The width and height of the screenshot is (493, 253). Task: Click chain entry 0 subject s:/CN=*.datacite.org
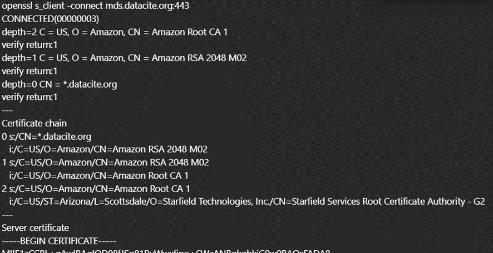pyautogui.click(x=47, y=136)
